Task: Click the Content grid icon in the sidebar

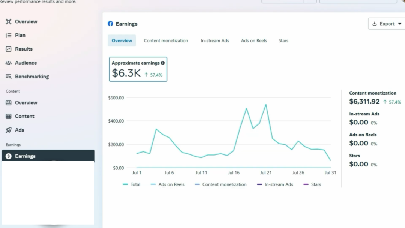Action: (x=9, y=117)
